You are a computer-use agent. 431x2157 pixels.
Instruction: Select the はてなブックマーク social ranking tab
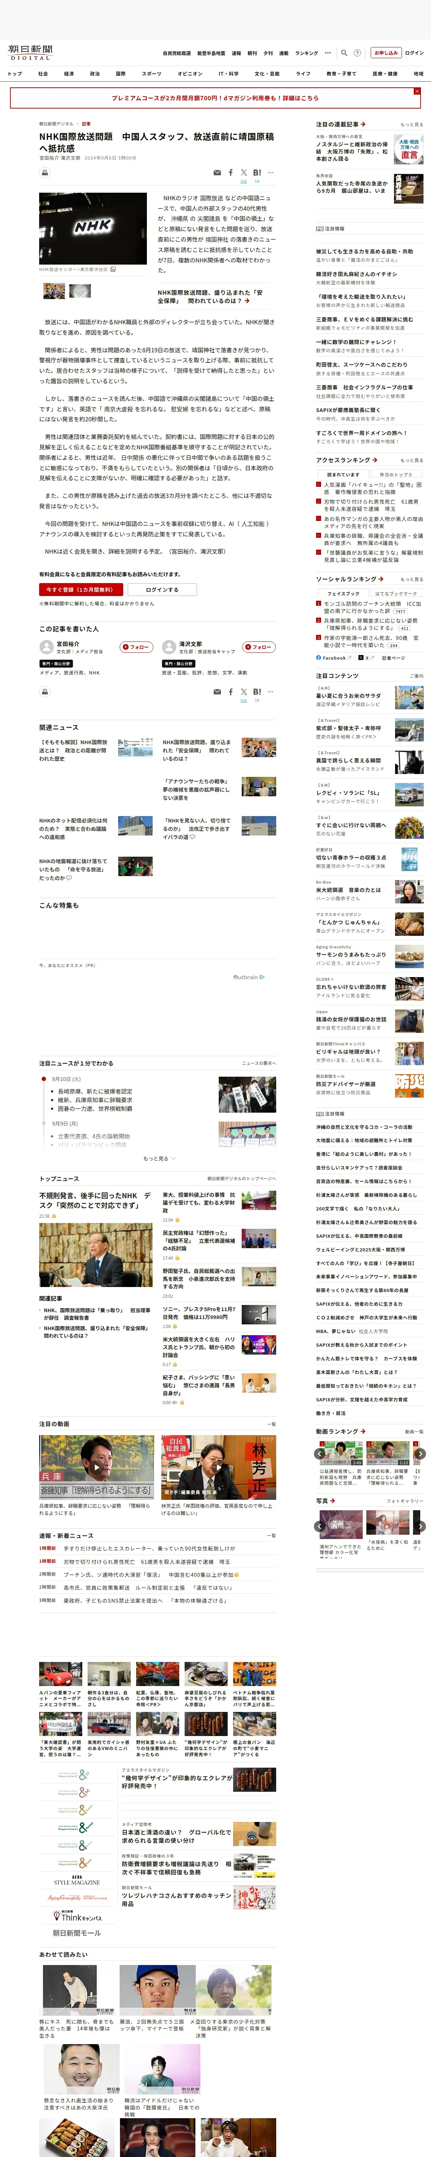point(395,593)
